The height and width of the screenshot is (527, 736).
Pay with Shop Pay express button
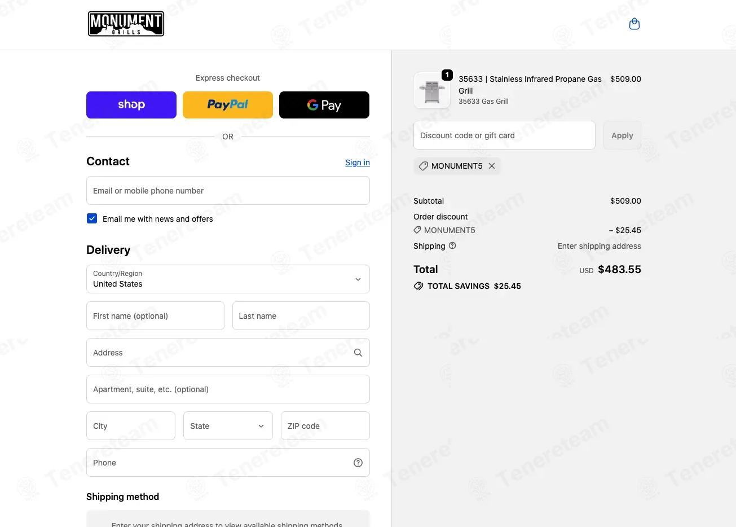131,105
